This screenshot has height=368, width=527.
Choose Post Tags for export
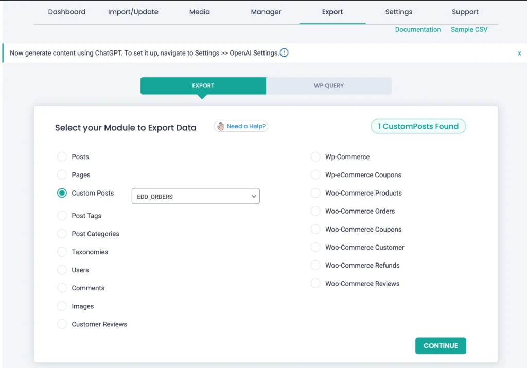click(62, 216)
